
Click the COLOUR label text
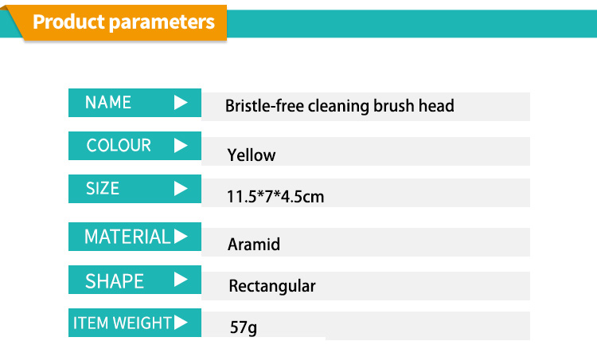point(119,146)
